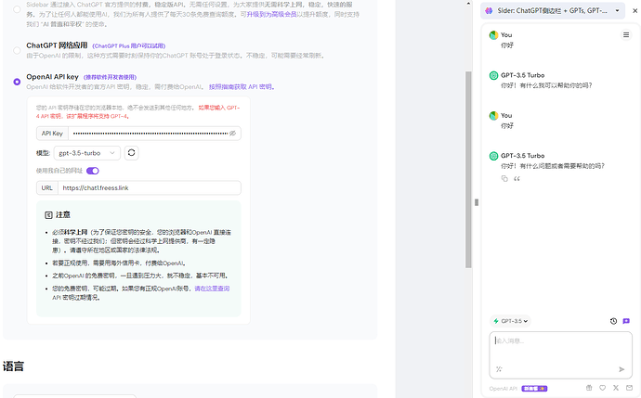This screenshot has height=398, width=641.
Task: Expand the Sider side panel title dropdown
Action: click(617, 10)
